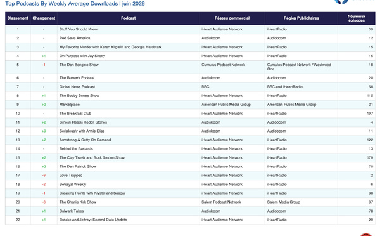The image size is (380, 236).
Task: Click episode count 58 for Global News Podcast
Action: click(x=370, y=87)
